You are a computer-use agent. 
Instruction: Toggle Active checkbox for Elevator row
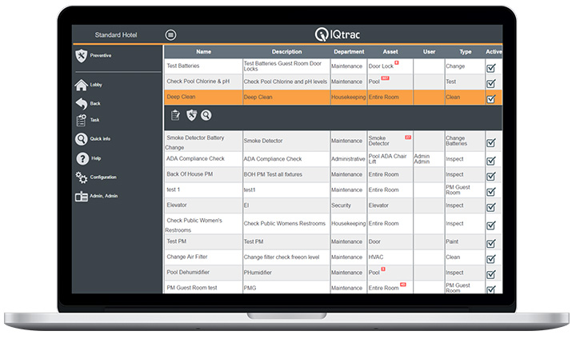pos(491,205)
